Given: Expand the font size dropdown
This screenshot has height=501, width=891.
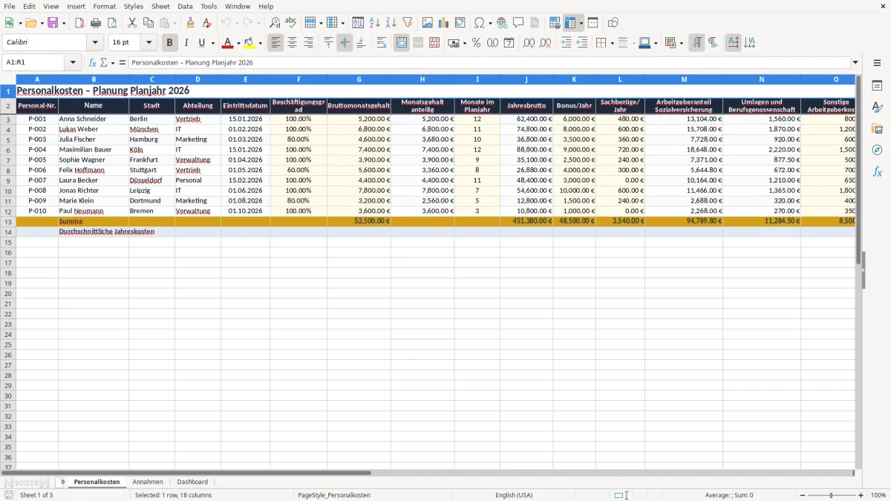Looking at the screenshot, I should tap(148, 43).
